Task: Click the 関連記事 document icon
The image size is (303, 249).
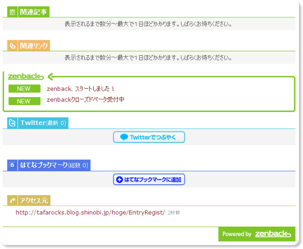Action: 12,12
